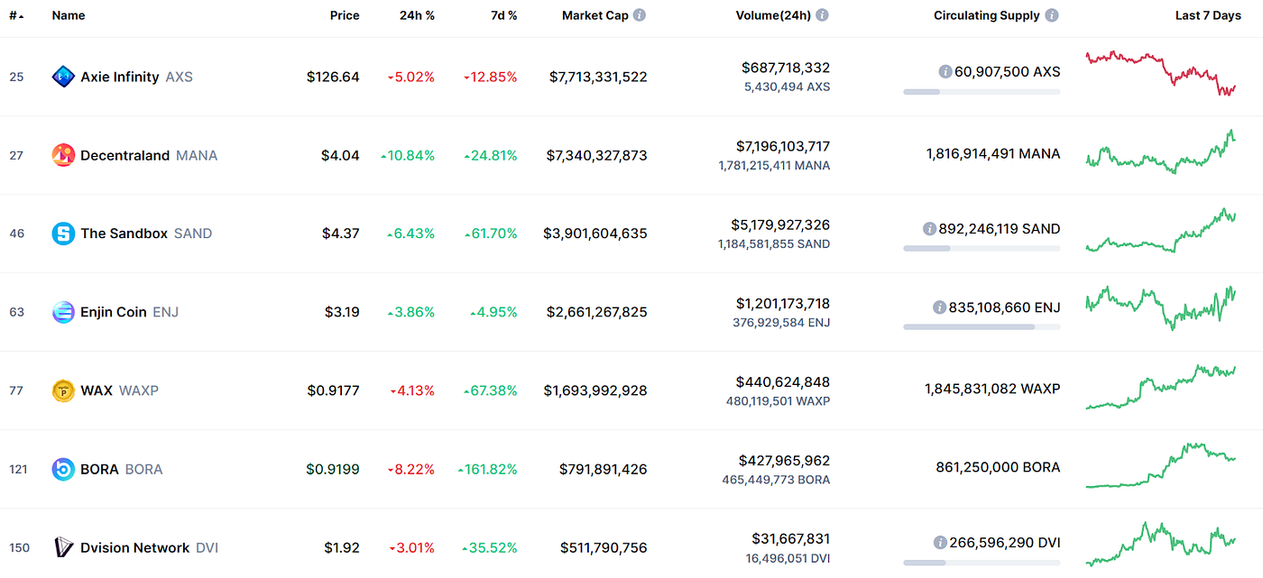Open The Sandbox coin page
1263x578 pixels.
point(124,234)
